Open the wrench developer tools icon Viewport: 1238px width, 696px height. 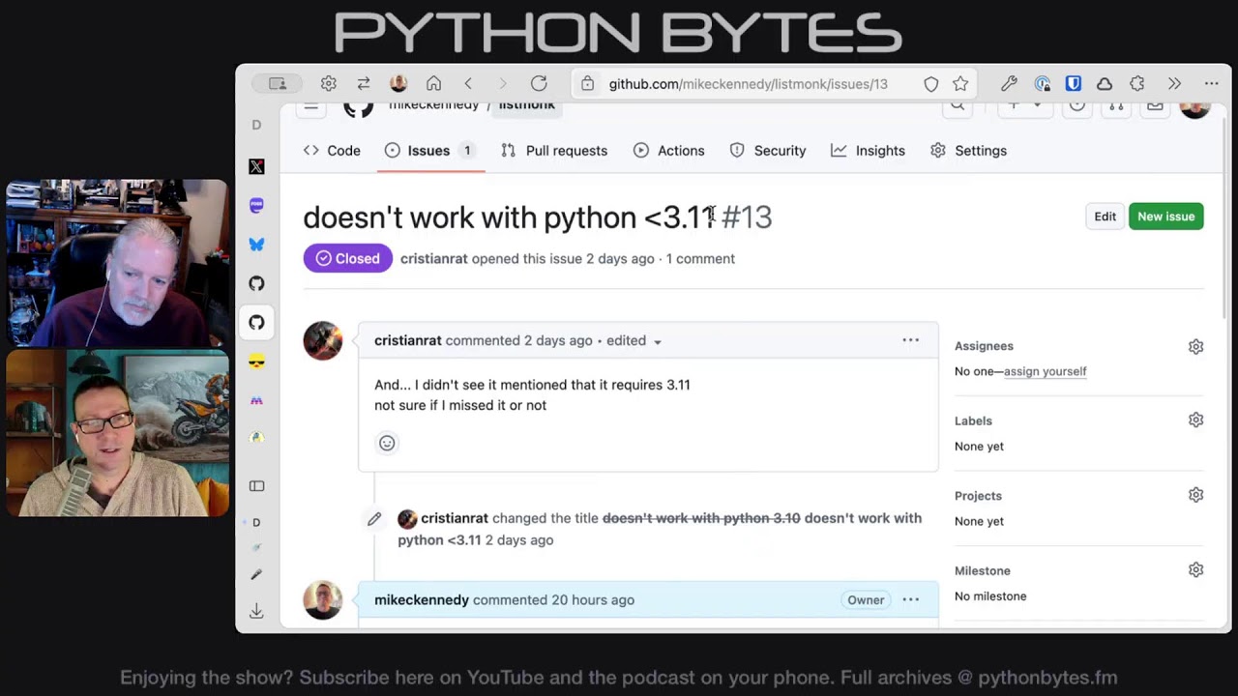1009,84
